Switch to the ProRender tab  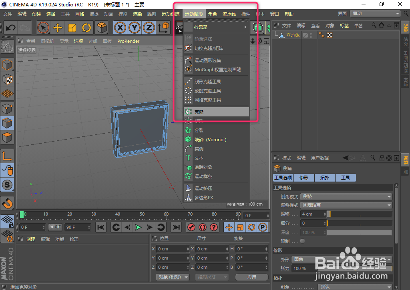pos(128,41)
